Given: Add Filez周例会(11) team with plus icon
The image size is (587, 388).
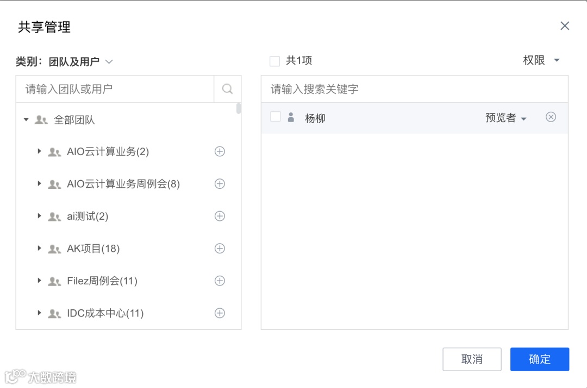Looking at the screenshot, I should click(x=220, y=281).
